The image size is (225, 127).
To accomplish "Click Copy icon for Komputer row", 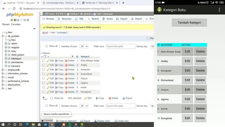I will pyautogui.click(x=57, y=69).
